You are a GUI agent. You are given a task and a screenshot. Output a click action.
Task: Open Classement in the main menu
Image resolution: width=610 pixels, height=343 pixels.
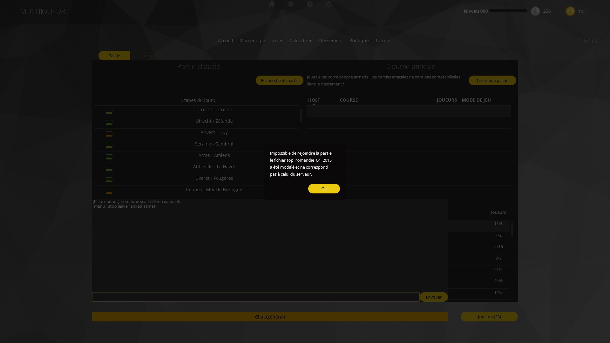click(330, 41)
